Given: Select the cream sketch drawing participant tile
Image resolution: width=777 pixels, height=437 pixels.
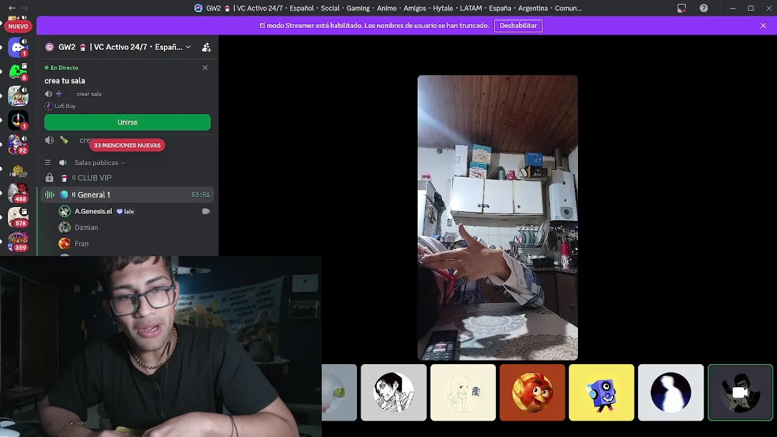Looking at the screenshot, I should (463, 393).
